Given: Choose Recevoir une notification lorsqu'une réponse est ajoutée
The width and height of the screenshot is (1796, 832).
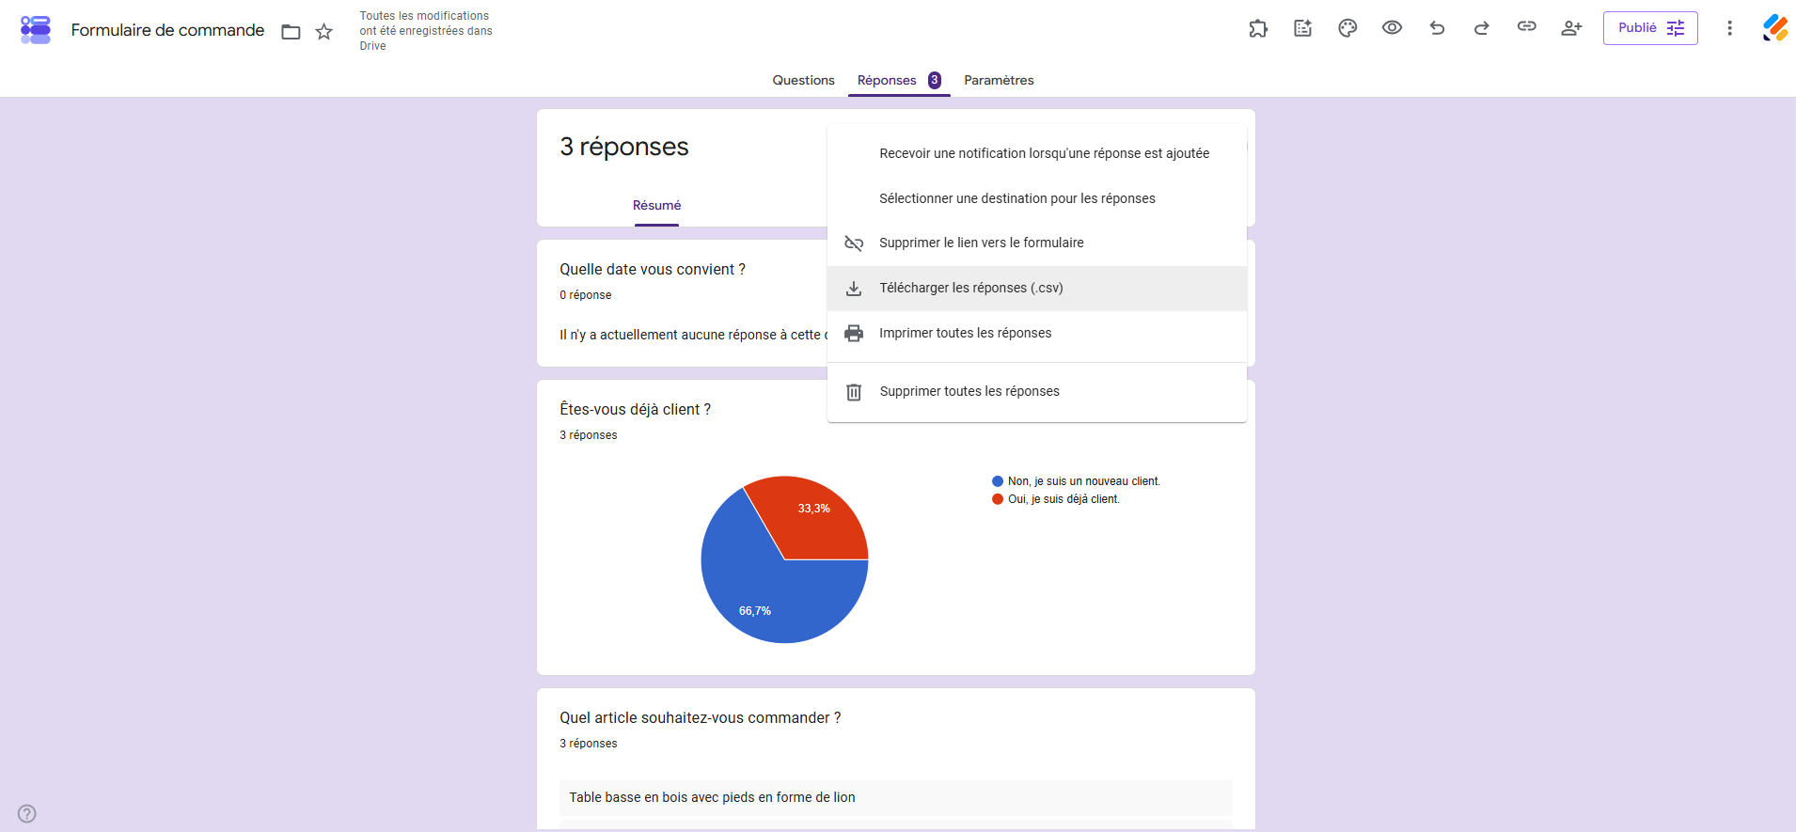Looking at the screenshot, I should tap(1037, 153).
